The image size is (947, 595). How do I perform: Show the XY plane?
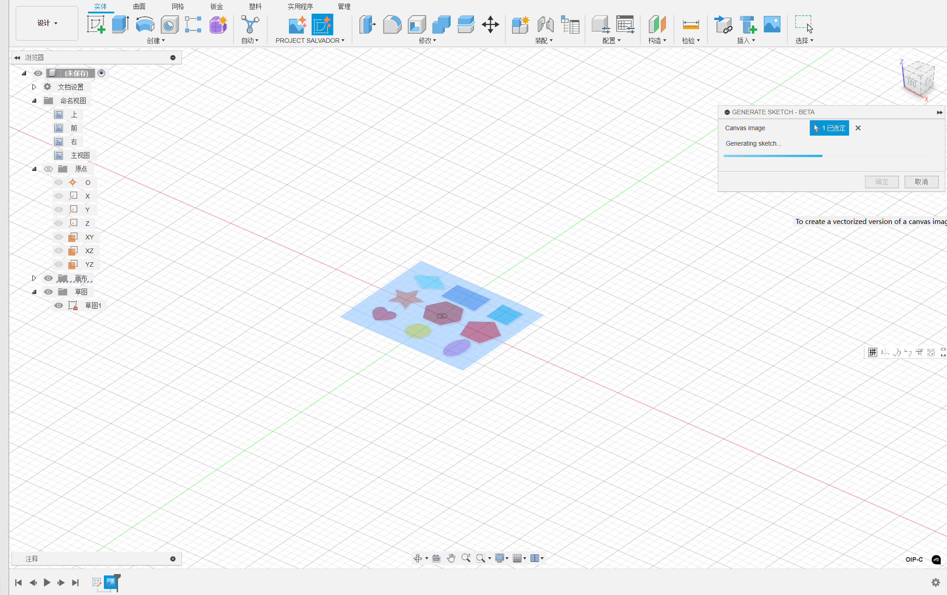(x=58, y=237)
